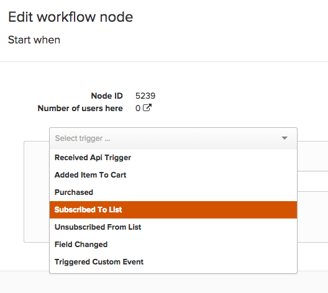Click the Node ID label
The image size is (328, 293).
[107, 96]
